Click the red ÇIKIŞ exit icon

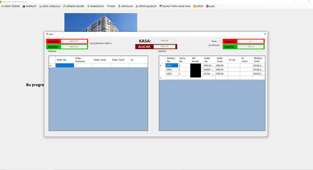[207, 6]
